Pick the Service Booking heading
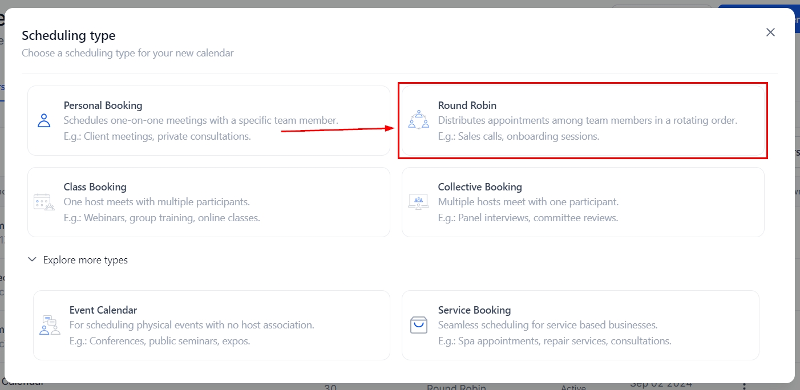The height and width of the screenshot is (390, 800). point(474,310)
